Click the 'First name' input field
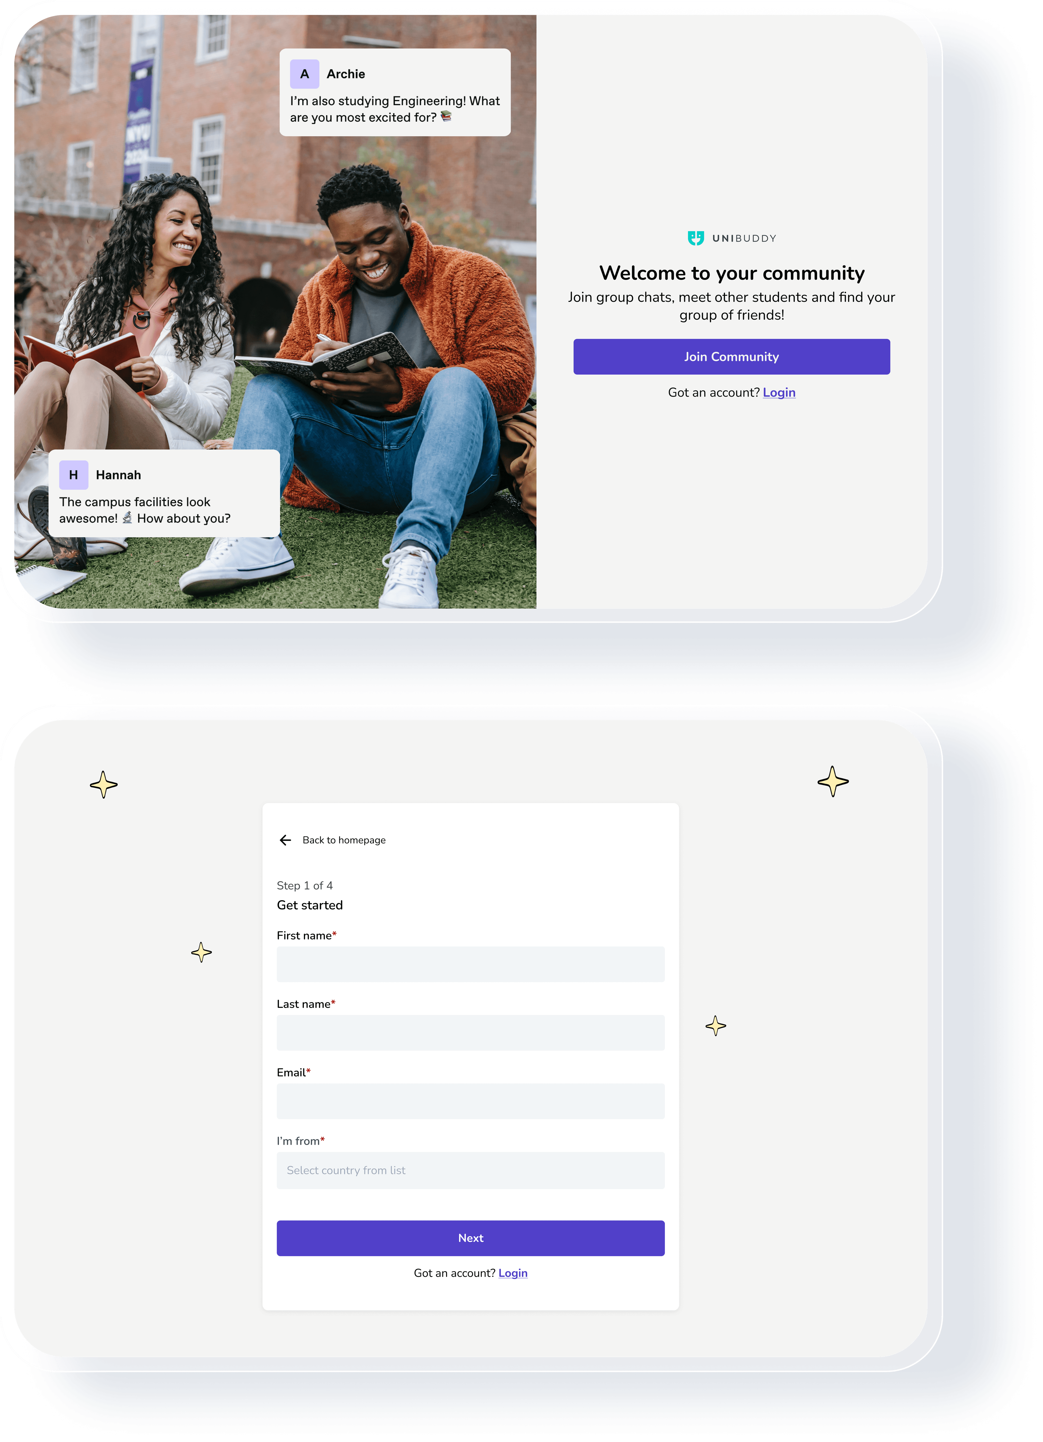 (x=470, y=964)
